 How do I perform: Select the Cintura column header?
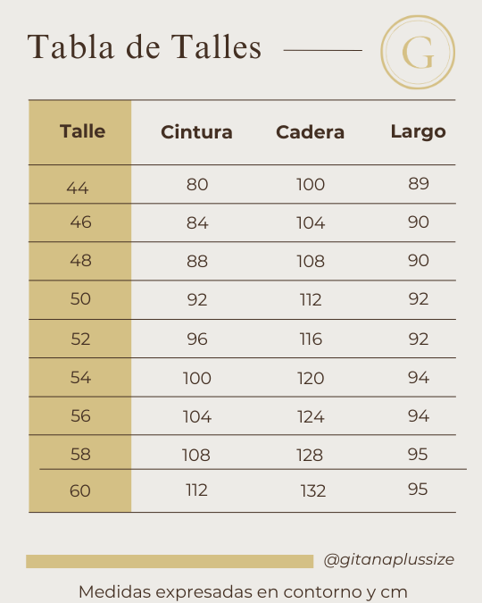click(196, 132)
